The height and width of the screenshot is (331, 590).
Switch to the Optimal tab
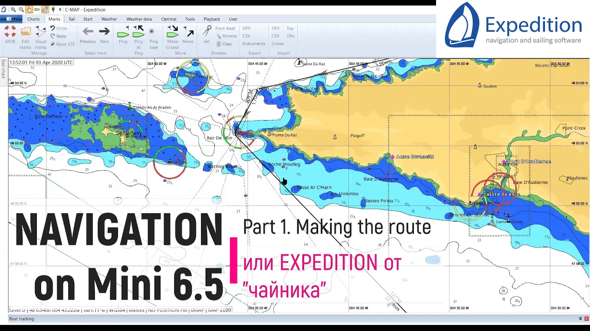169,19
